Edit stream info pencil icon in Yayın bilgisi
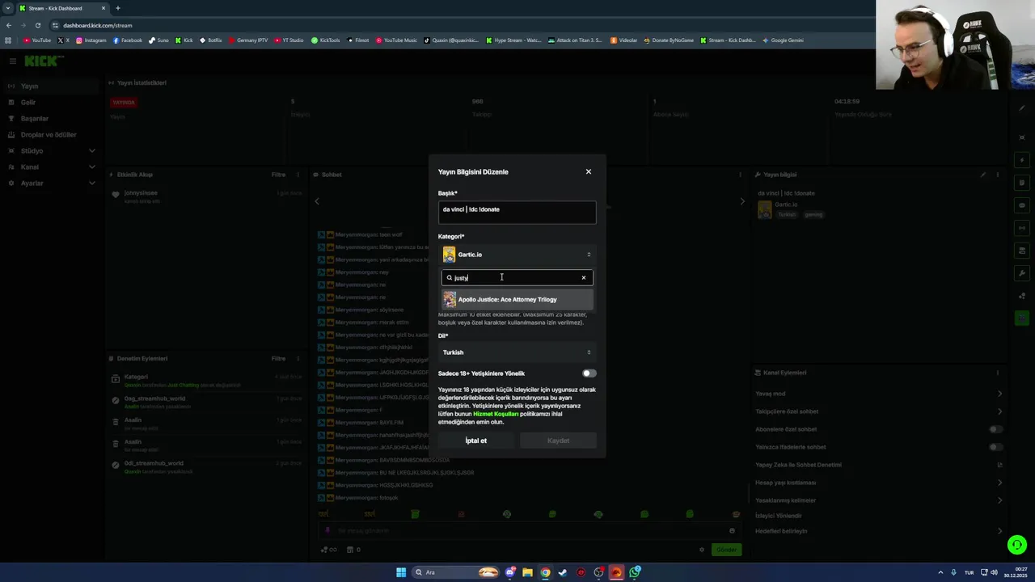This screenshot has width=1035, height=582. 983,175
